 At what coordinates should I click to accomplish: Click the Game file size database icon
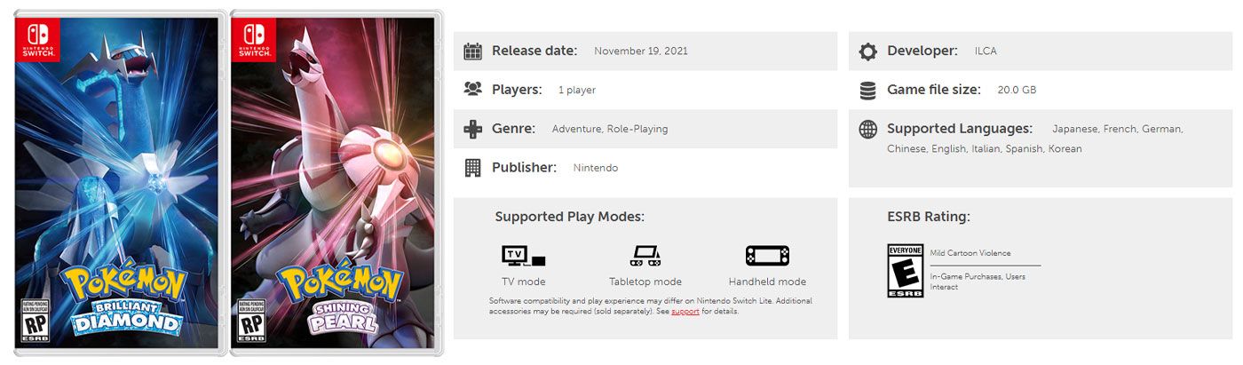867,90
